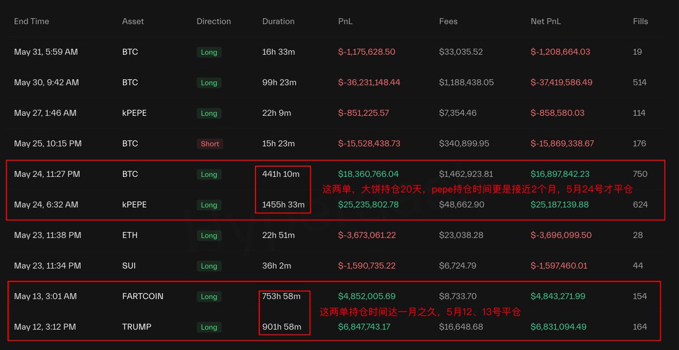
Task: Click the fees value $1,188,438.05
Action: coord(467,82)
